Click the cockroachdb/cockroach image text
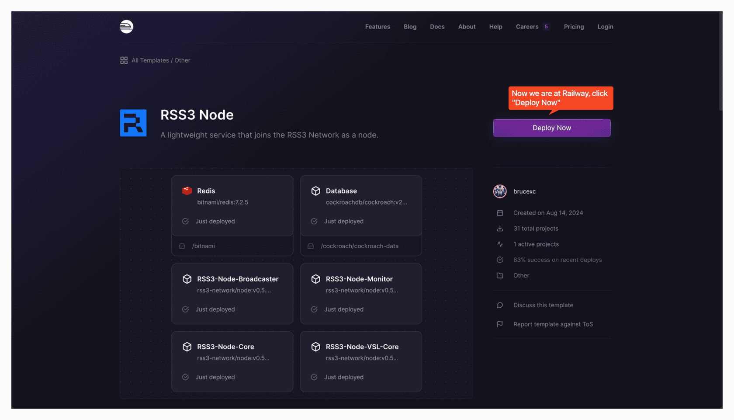The height and width of the screenshot is (420, 734). coord(366,202)
